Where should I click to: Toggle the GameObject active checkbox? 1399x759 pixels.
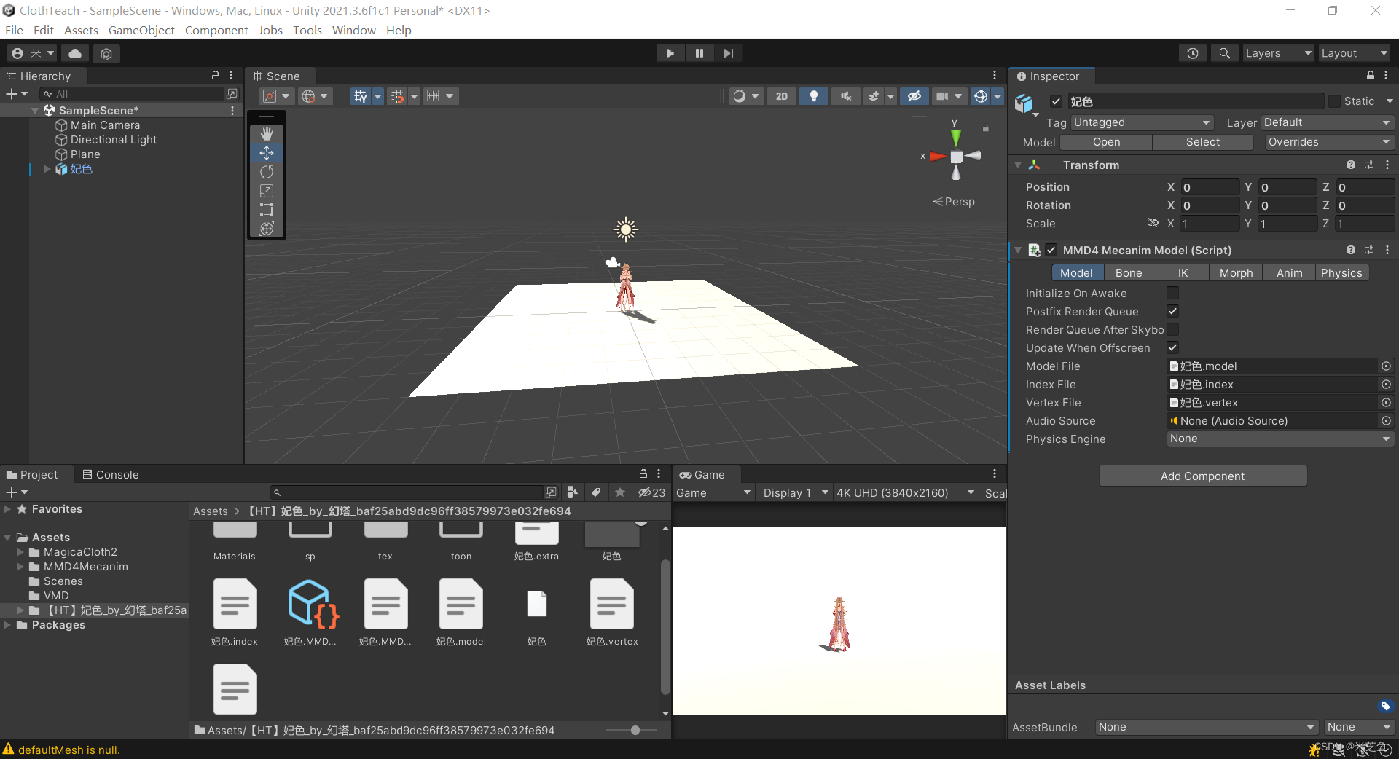[x=1056, y=101]
